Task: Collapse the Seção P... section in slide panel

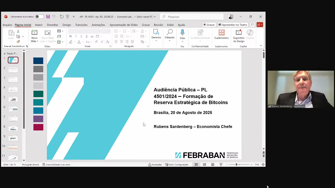Action: coord(4,54)
